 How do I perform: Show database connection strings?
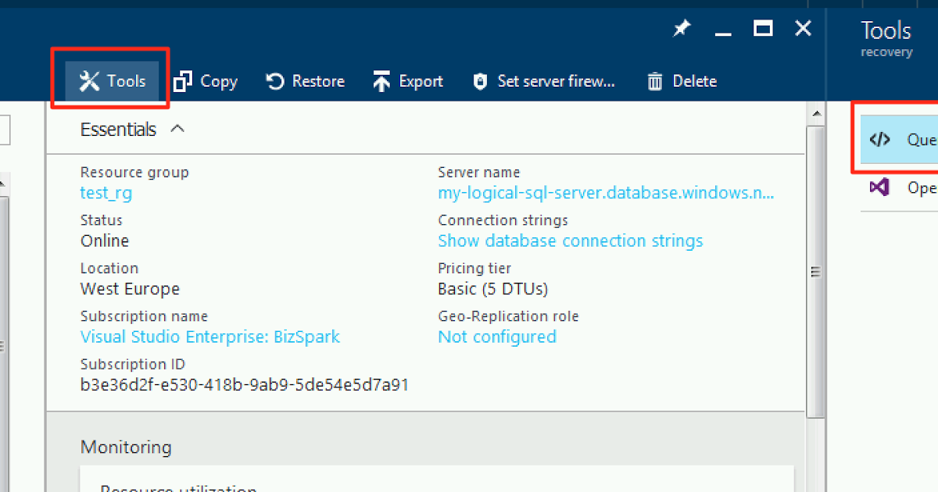570,241
